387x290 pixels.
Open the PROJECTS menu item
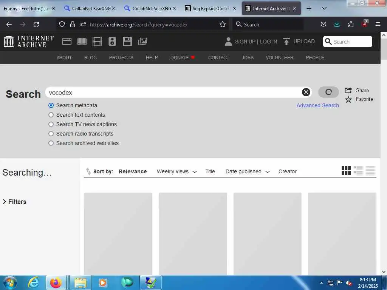121,57
